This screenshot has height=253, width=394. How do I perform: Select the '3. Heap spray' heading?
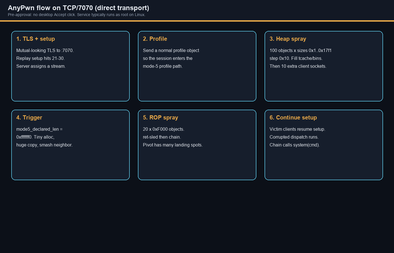[288, 39]
